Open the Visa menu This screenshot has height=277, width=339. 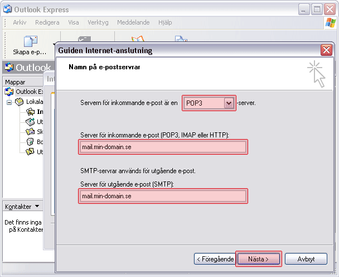pos(73,22)
